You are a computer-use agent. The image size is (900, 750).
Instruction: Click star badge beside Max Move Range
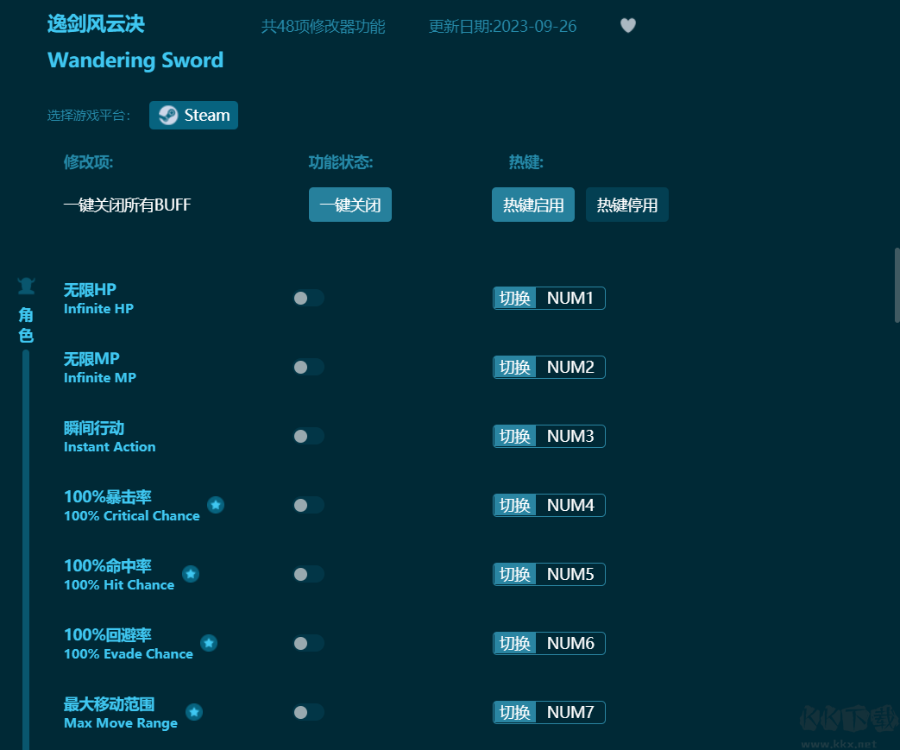(194, 712)
